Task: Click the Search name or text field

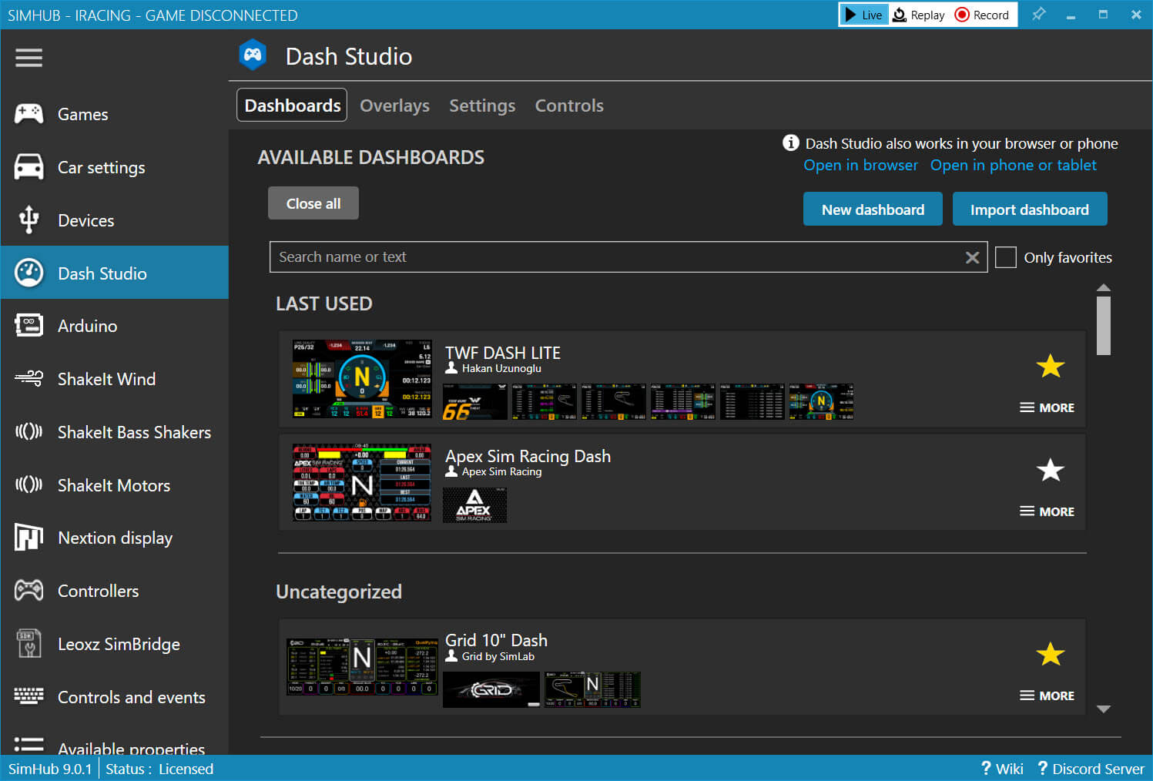Action: (616, 257)
